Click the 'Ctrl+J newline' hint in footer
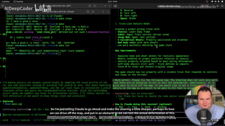 (21, 120)
